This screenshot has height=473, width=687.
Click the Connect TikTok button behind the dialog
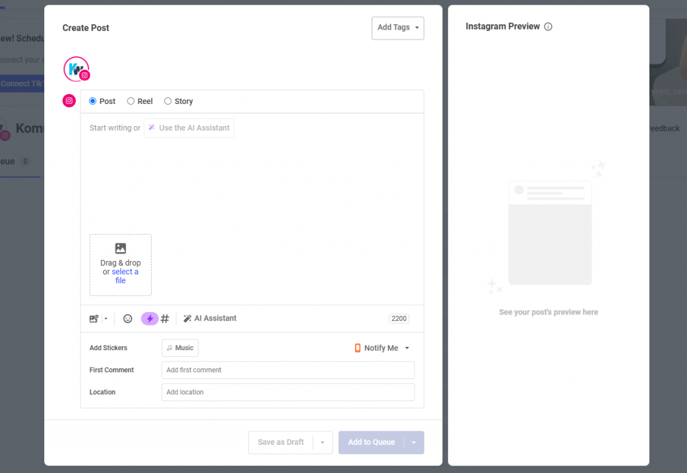(x=22, y=84)
